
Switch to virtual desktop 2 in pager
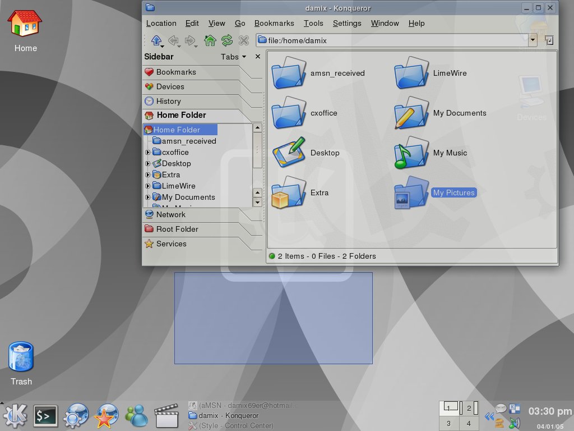click(469, 408)
